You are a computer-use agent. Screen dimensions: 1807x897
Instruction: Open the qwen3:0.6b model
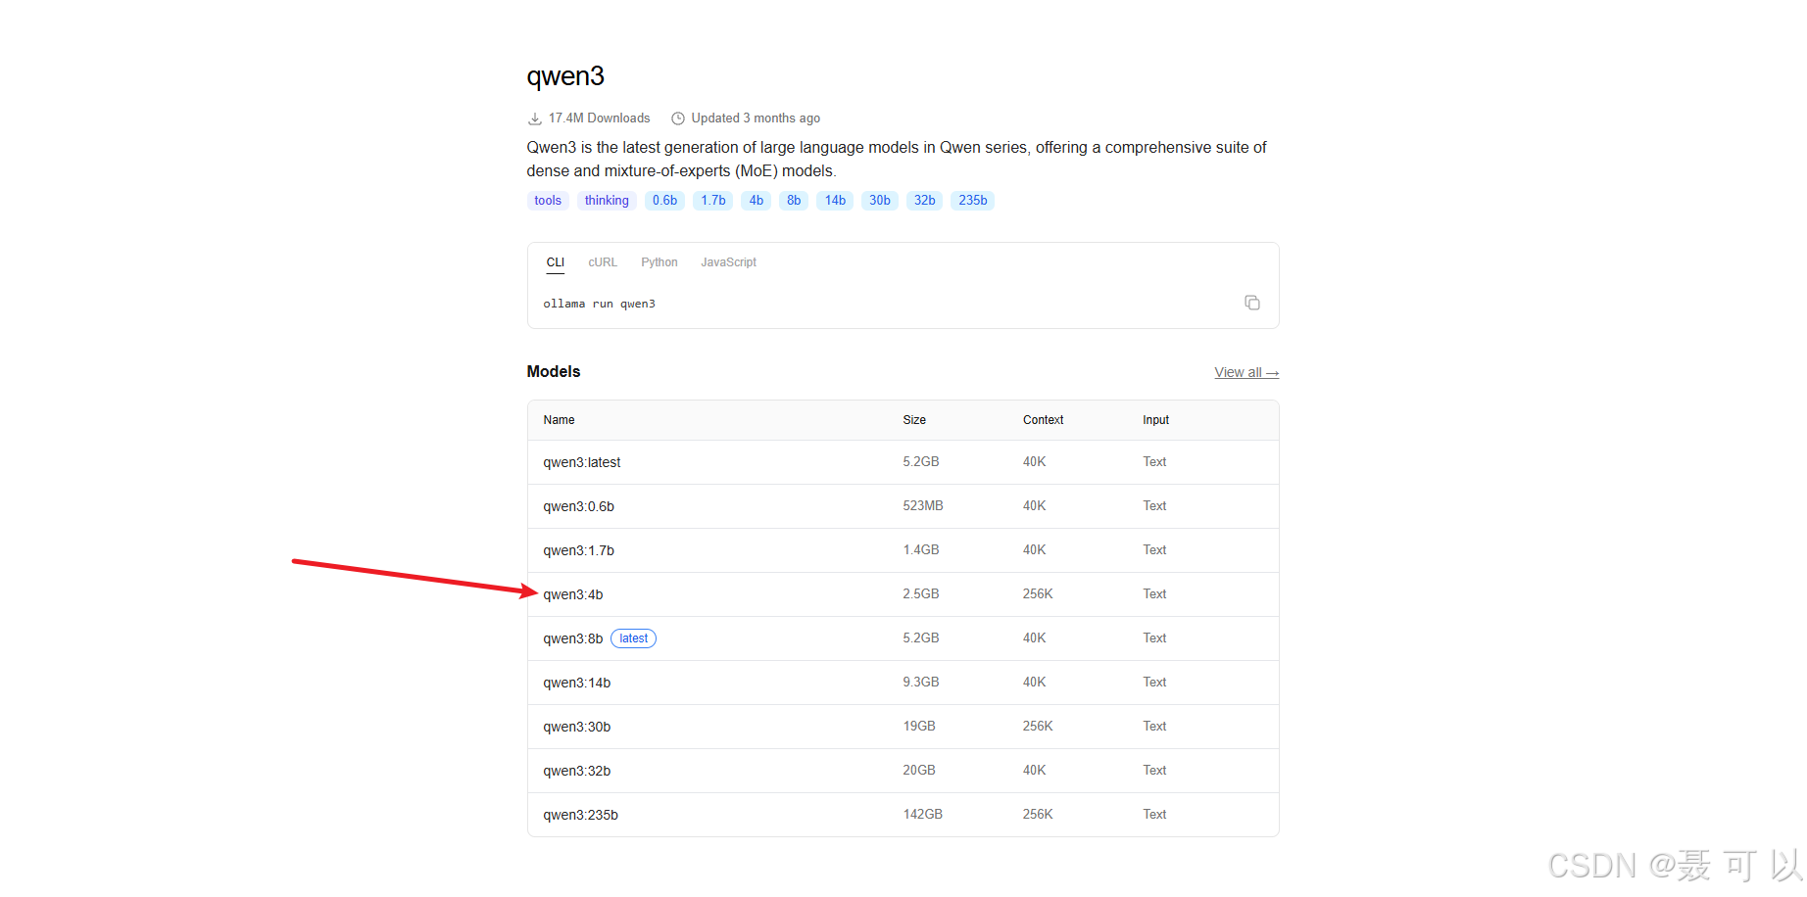[x=579, y=506]
